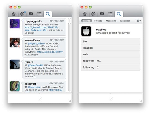Compose new tweet icon in macblog window
This screenshot has height=114, width=152.
[x=111, y=99]
